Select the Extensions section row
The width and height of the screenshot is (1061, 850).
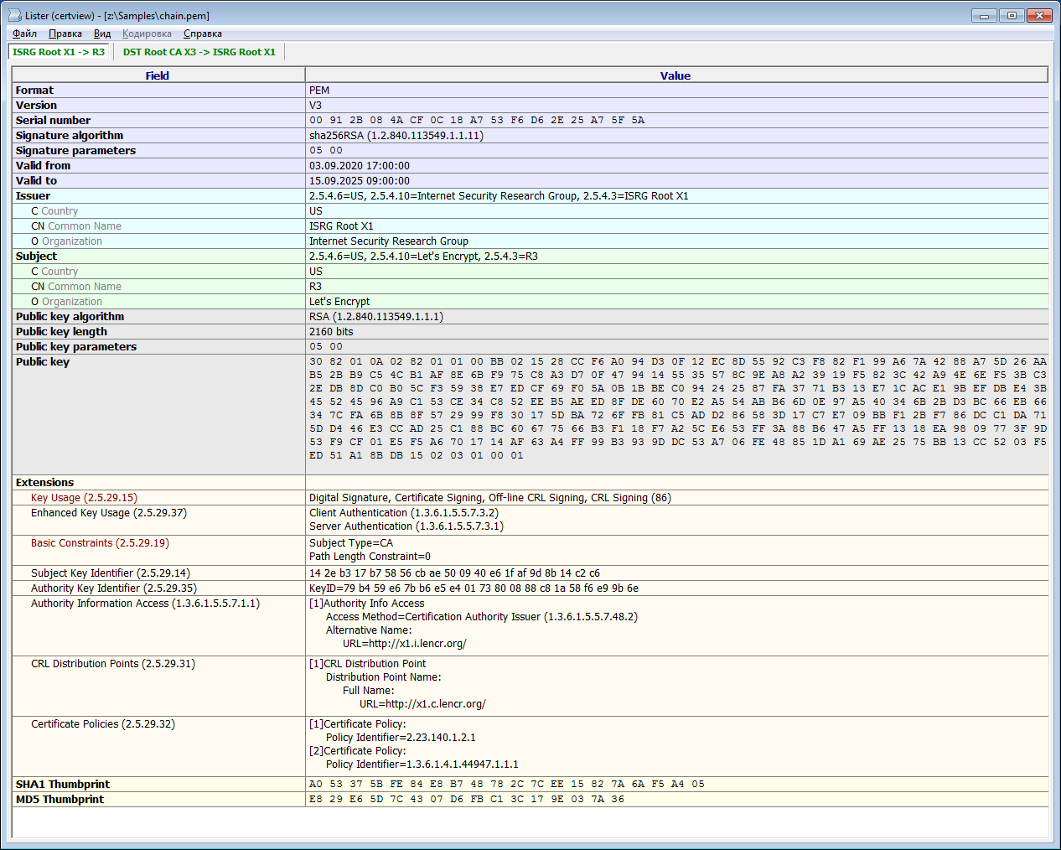(x=44, y=483)
